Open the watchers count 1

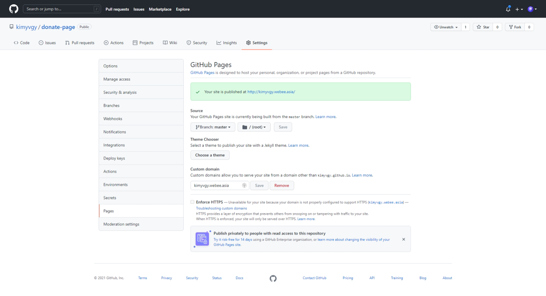(465, 27)
